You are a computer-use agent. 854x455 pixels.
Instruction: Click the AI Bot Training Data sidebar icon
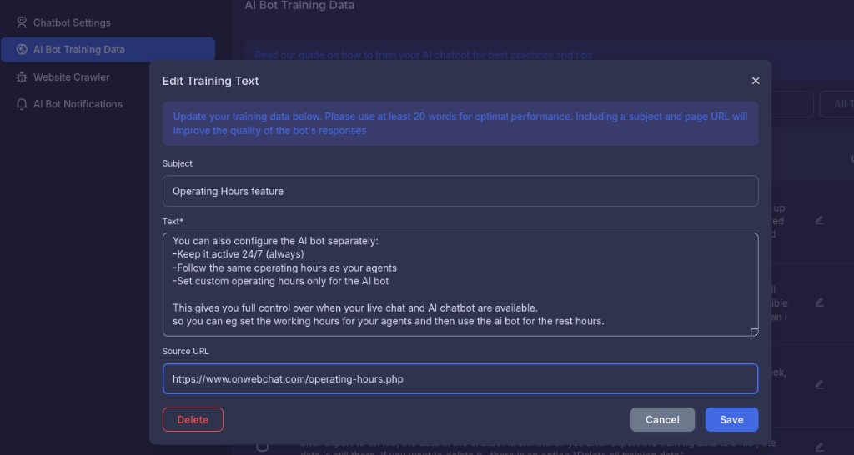coord(23,50)
